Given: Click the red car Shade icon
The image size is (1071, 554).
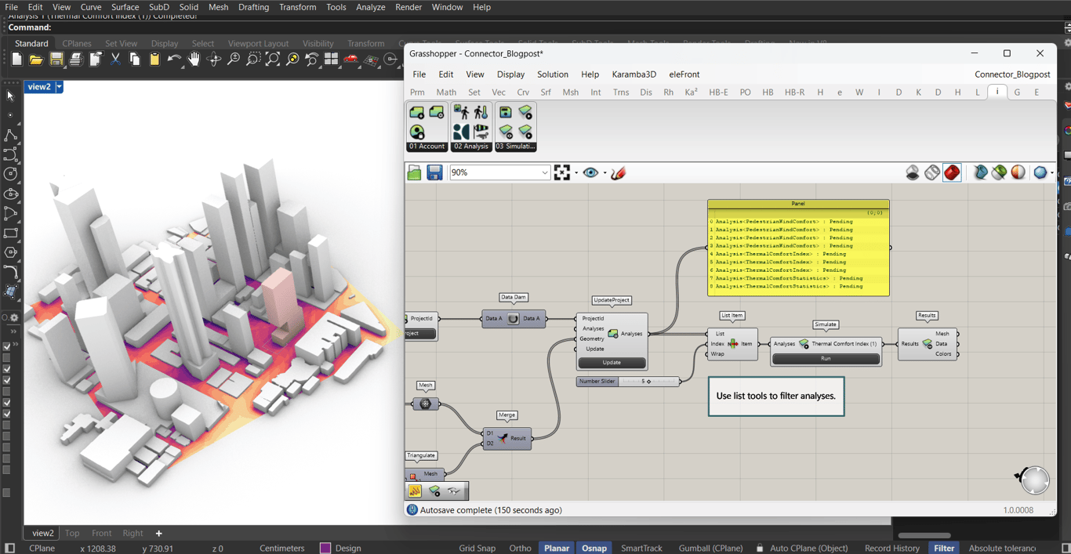Looking at the screenshot, I should 351,60.
